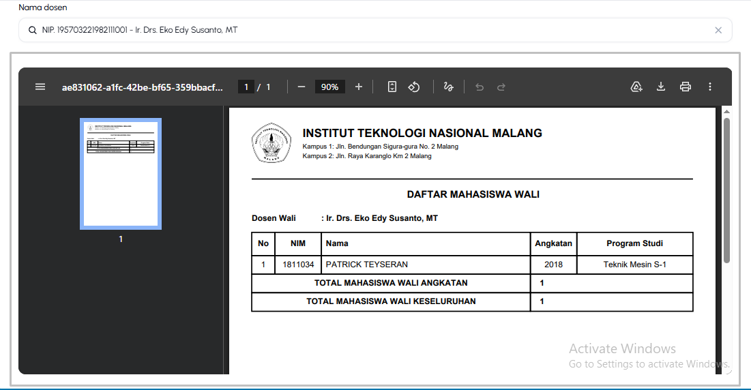
Task: Click the Nama column header
Action: [426, 243]
